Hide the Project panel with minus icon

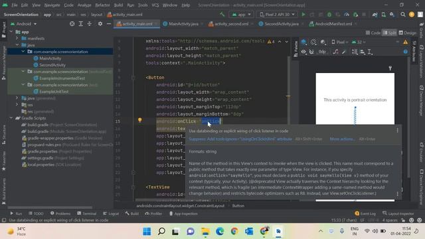(x=109, y=24)
